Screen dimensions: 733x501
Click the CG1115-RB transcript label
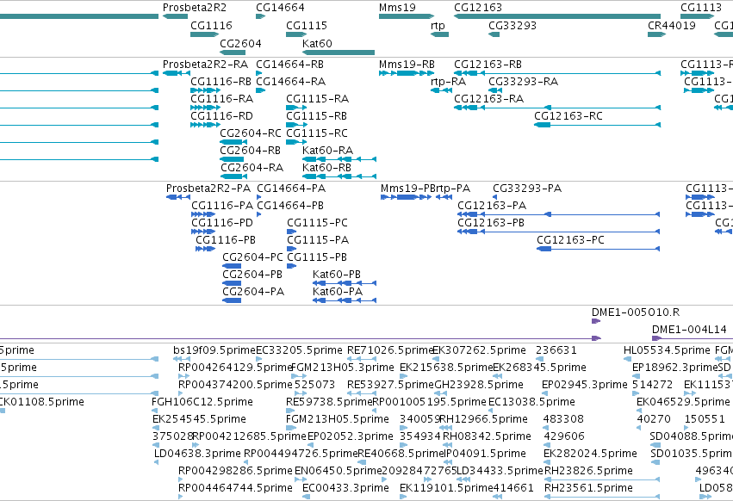pyautogui.click(x=316, y=116)
